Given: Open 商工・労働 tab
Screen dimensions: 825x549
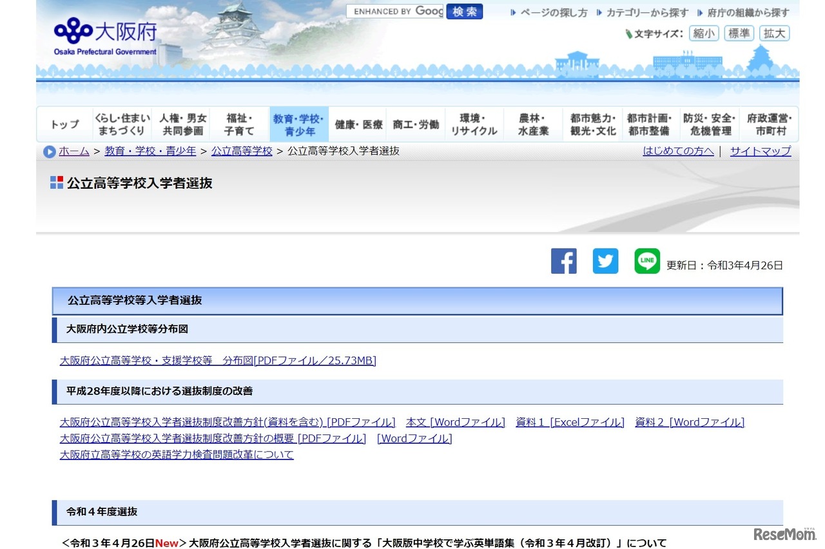Looking at the screenshot, I should 416,124.
